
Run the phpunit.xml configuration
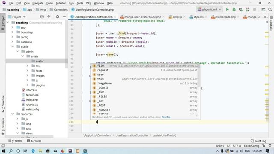coord(227,9)
